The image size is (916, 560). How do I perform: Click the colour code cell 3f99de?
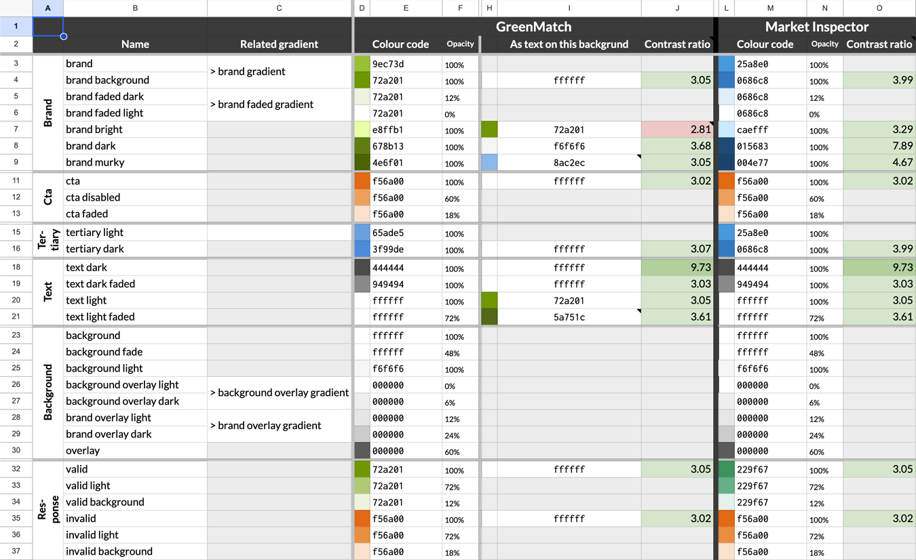pos(406,249)
